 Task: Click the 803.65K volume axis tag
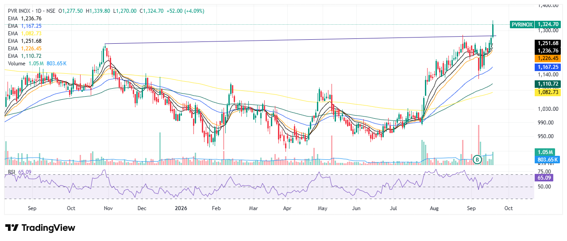click(548, 159)
